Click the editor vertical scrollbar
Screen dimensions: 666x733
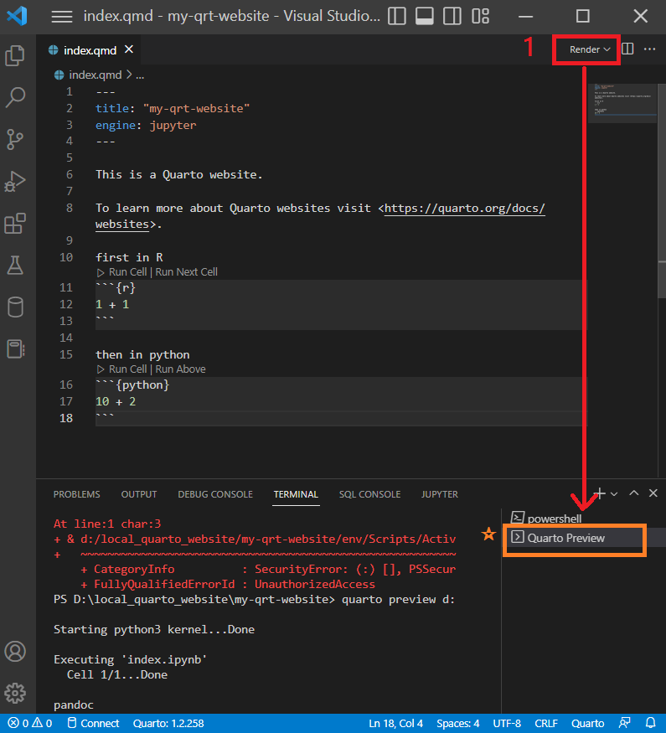click(661, 190)
